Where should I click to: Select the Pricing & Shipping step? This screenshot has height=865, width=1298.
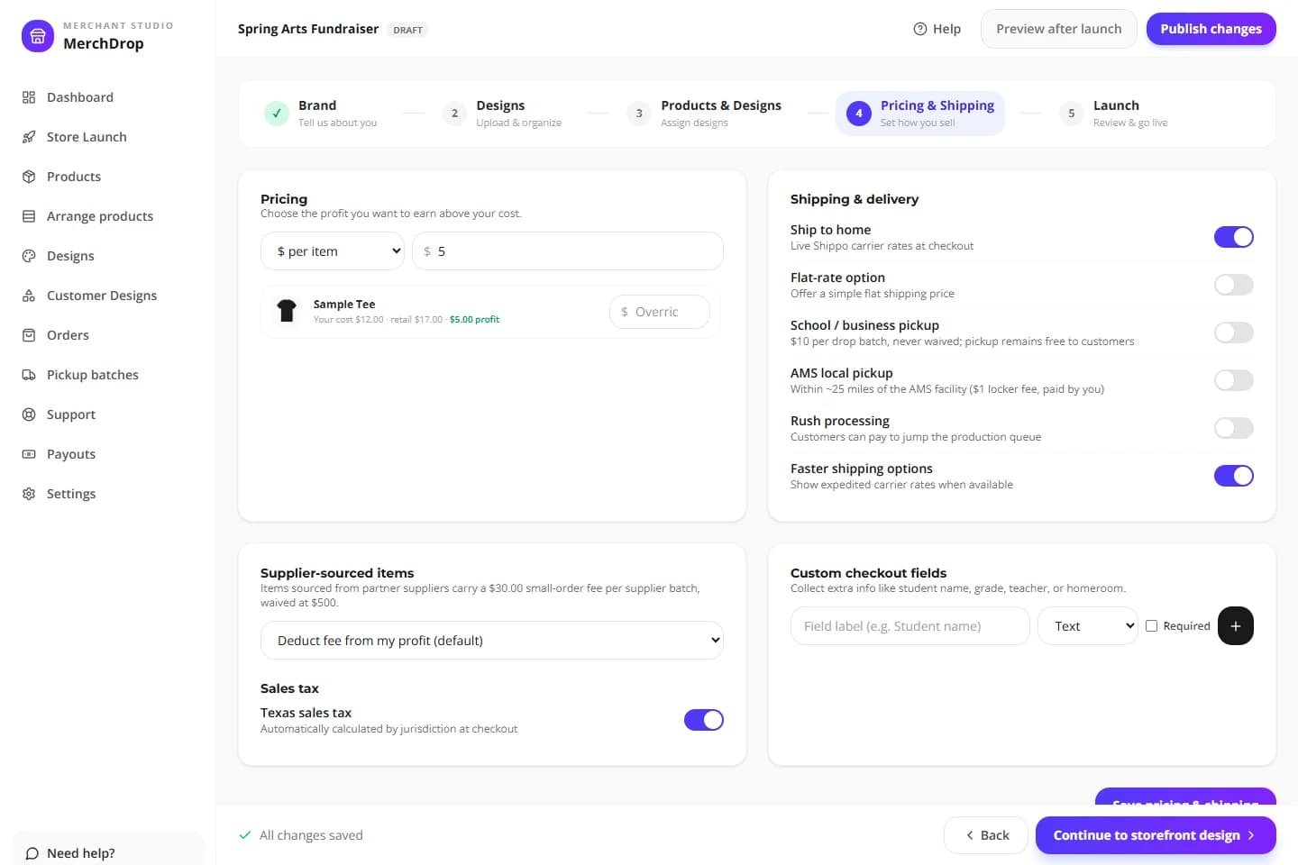920,114
